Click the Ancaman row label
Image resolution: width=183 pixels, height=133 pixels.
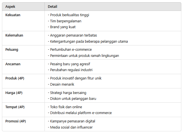[13, 64]
